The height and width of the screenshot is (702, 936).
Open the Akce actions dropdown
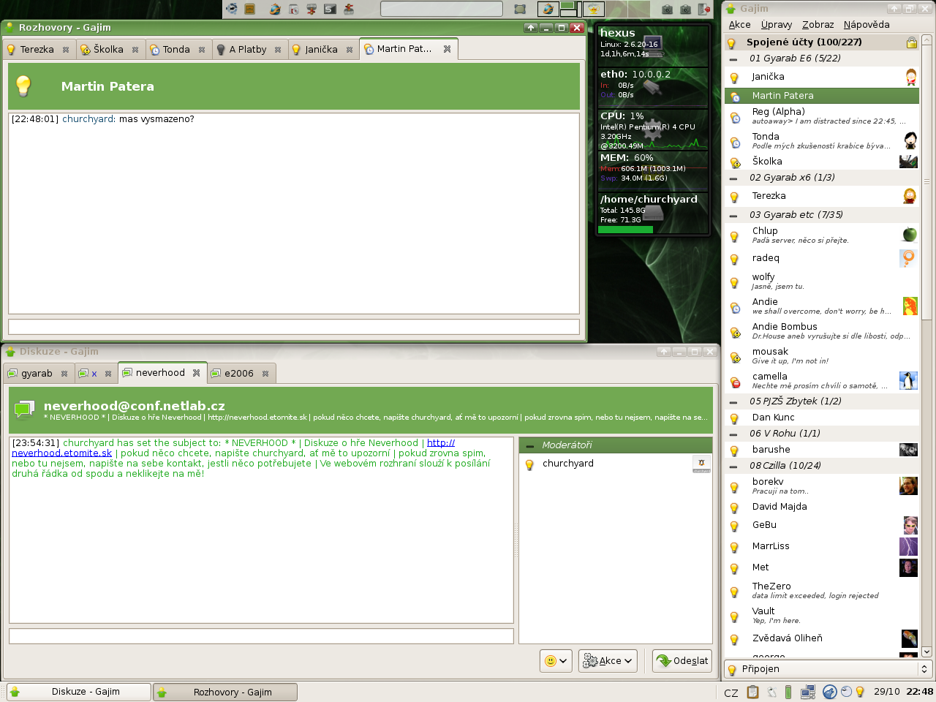(607, 660)
